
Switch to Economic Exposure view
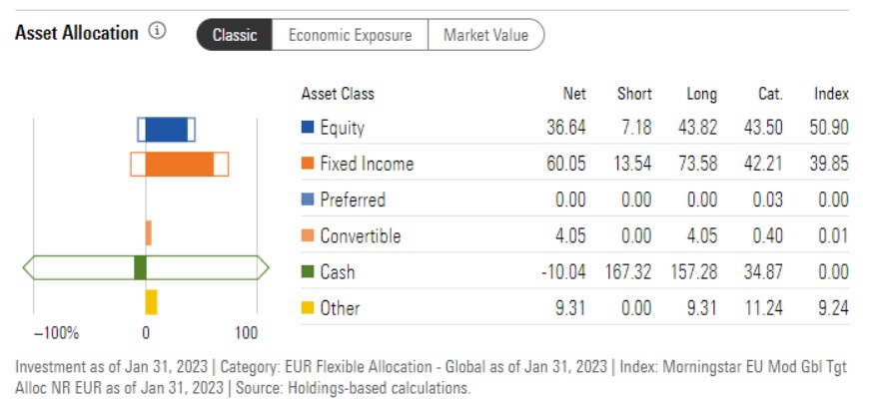pyautogui.click(x=350, y=35)
